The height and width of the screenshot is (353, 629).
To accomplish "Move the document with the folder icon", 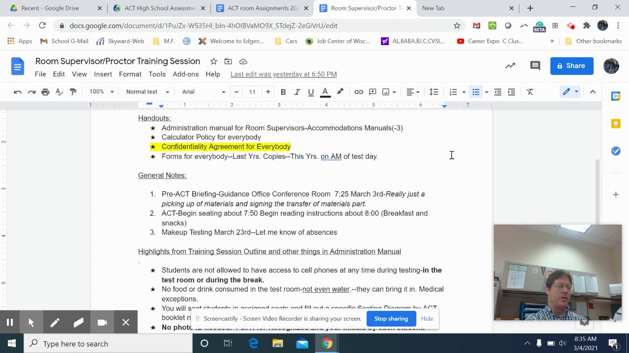I will coord(228,61).
